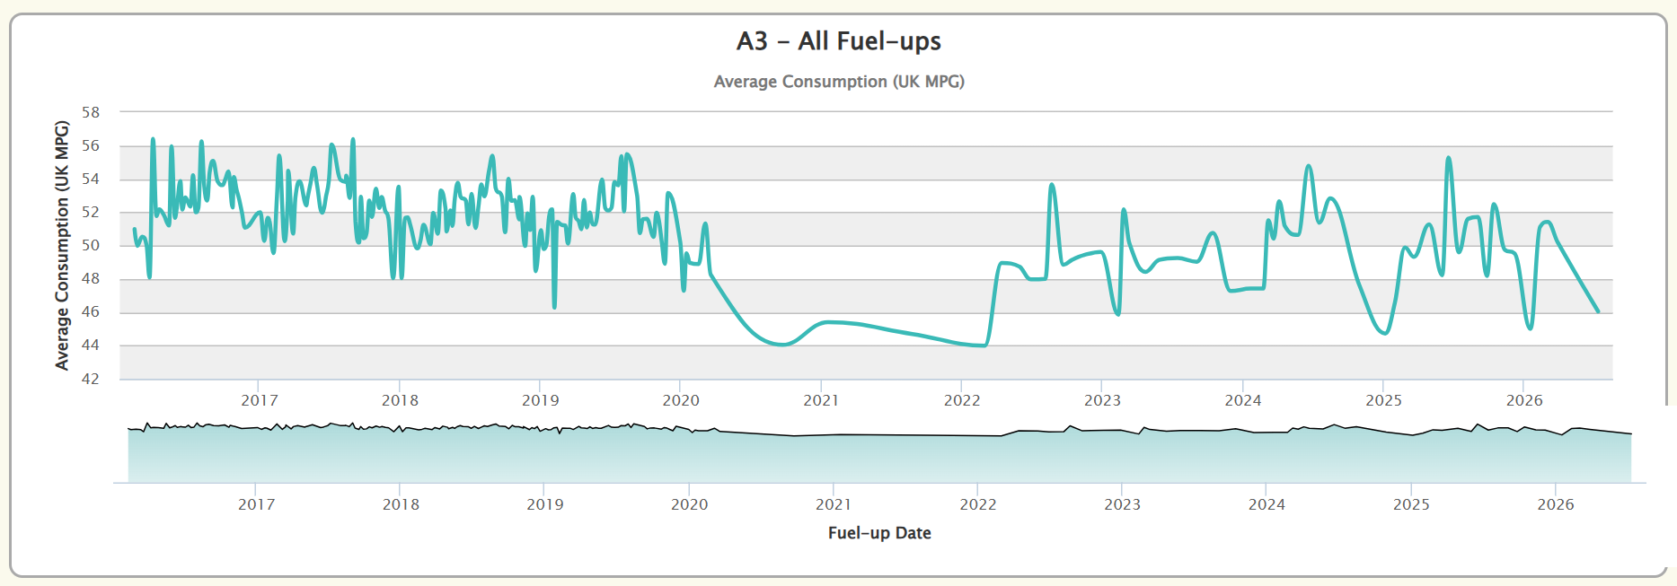Click the 2026 label on main chart axis
The width and height of the screenshot is (1677, 586).
click(1524, 400)
